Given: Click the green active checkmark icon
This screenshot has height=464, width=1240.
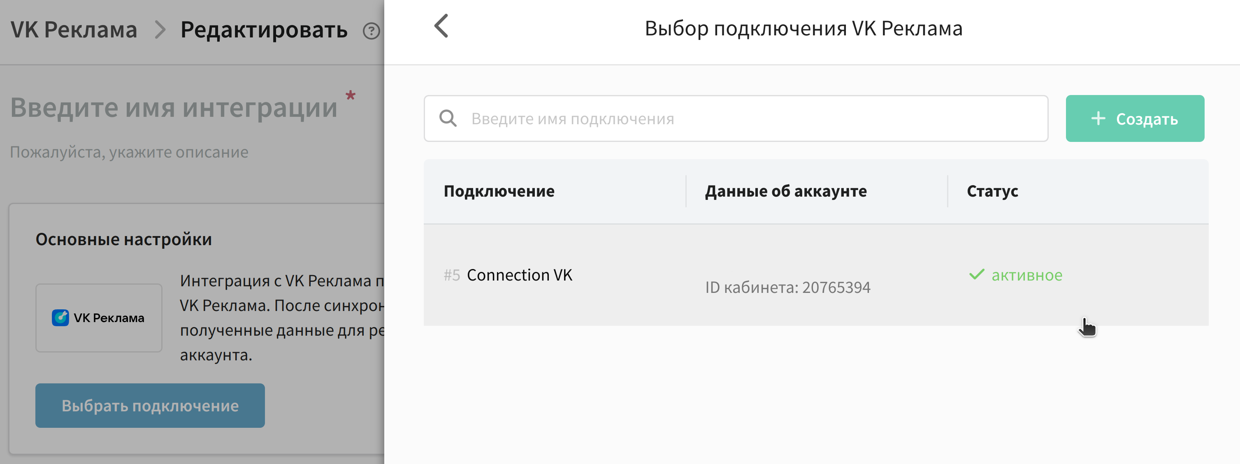Looking at the screenshot, I should [x=977, y=274].
